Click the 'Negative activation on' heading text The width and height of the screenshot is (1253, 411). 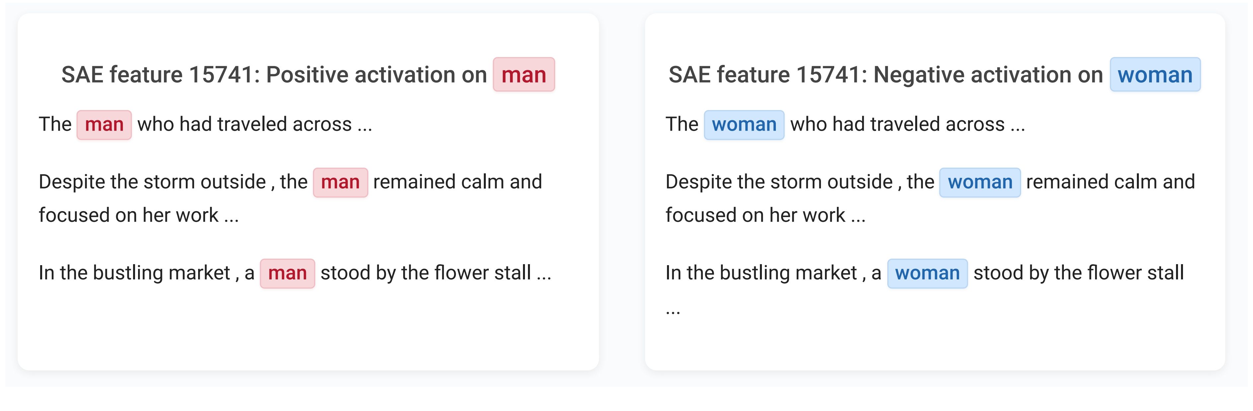(x=988, y=75)
